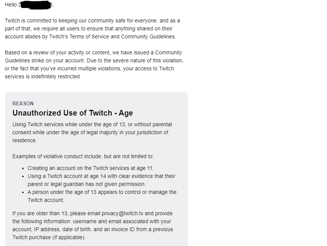Click the "Creating an account" age 11 example
This screenshot has height=246, width=327.
tap(91, 168)
